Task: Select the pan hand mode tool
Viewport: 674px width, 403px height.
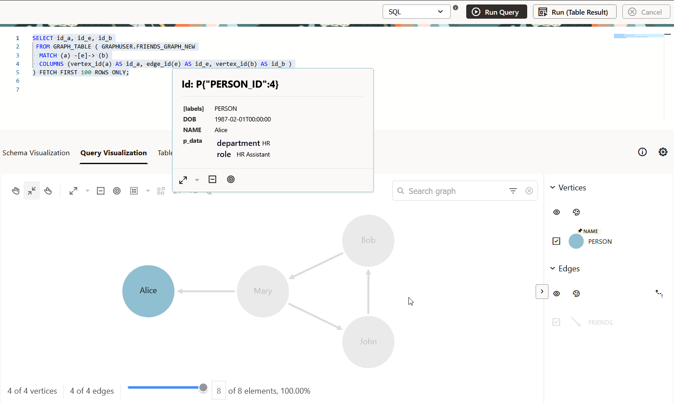Action: [x=16, y=191]
